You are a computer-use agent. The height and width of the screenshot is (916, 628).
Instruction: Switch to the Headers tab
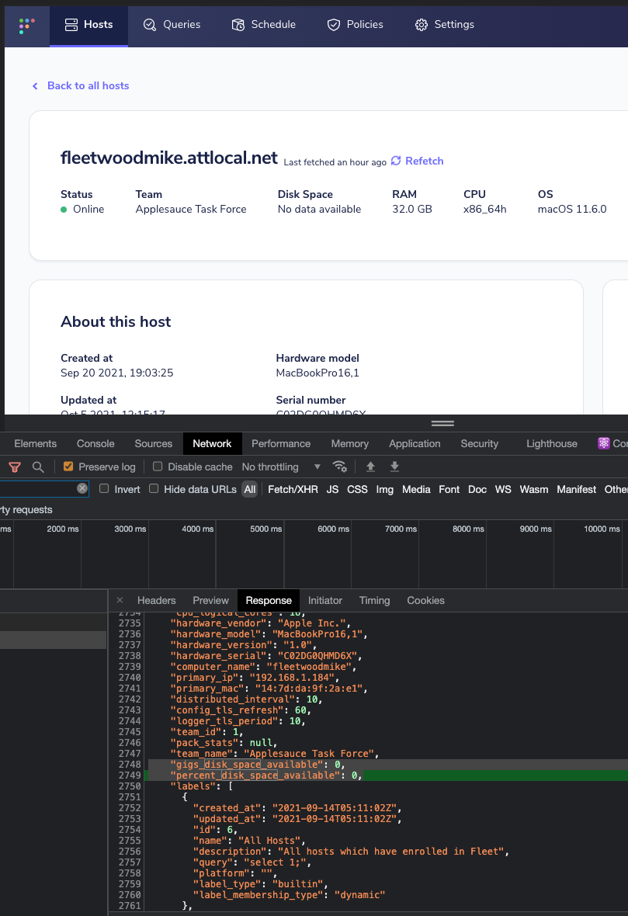[156, 600]
